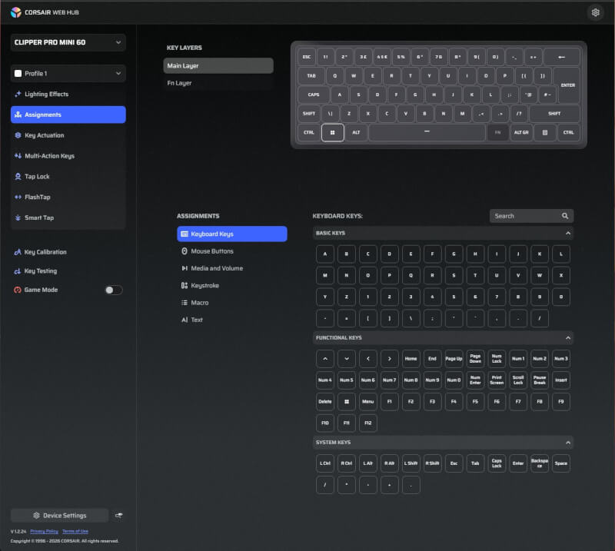Assign the L Ctrl system key
Viewport: 615px width, 551px height.
(325, 463)
